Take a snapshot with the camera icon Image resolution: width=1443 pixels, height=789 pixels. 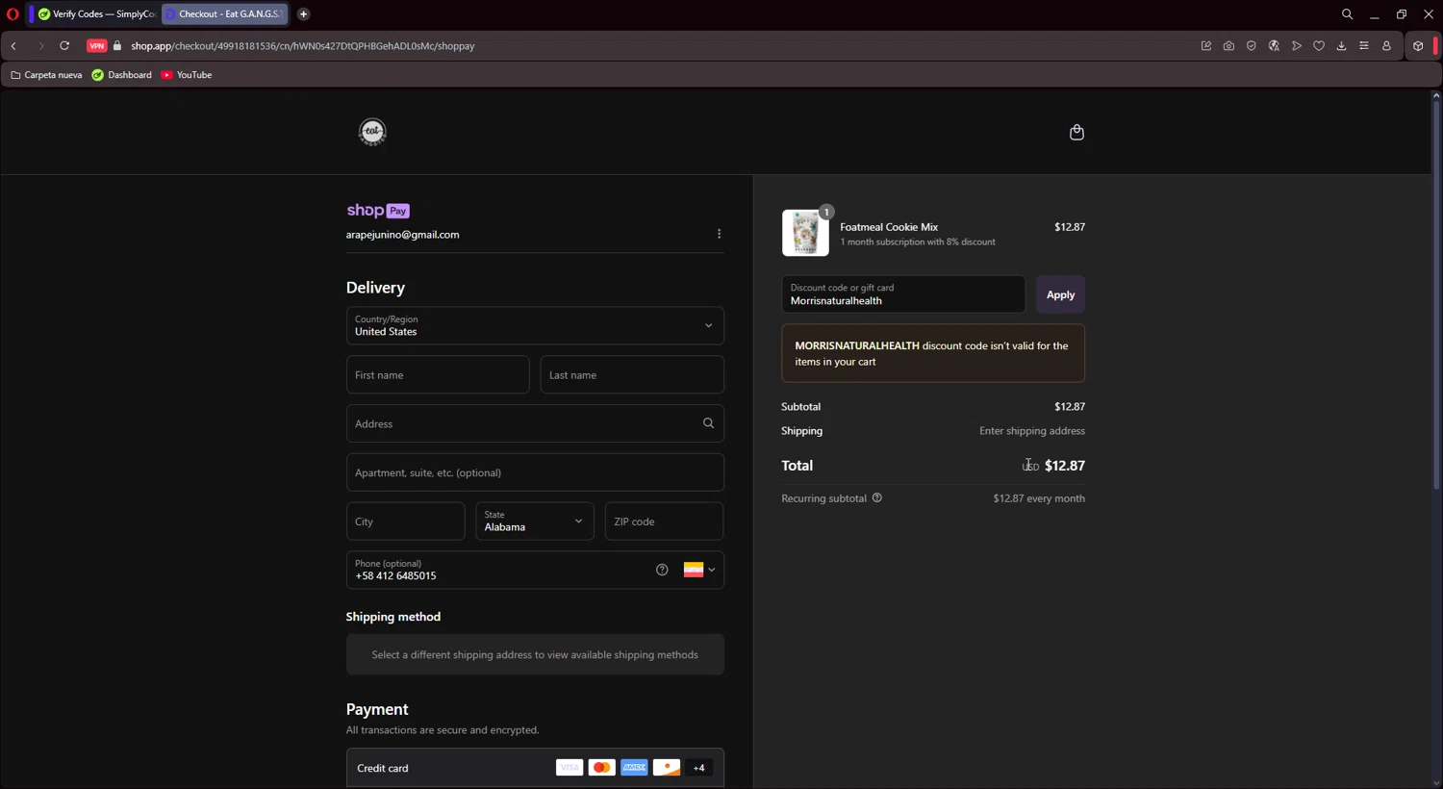pos(1228,46)
